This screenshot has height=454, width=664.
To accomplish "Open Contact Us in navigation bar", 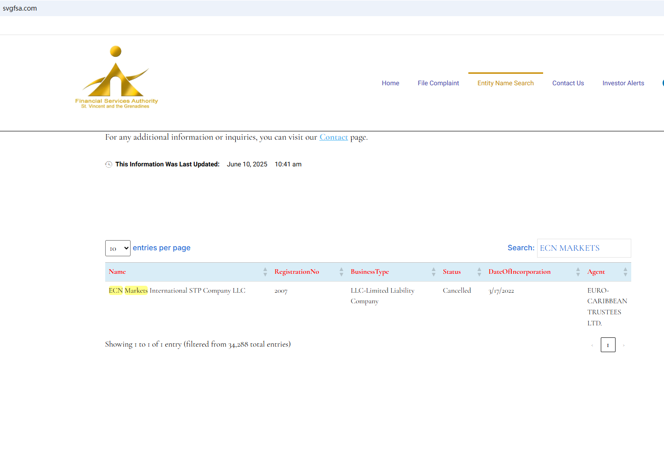I will (x=568, y=83).
